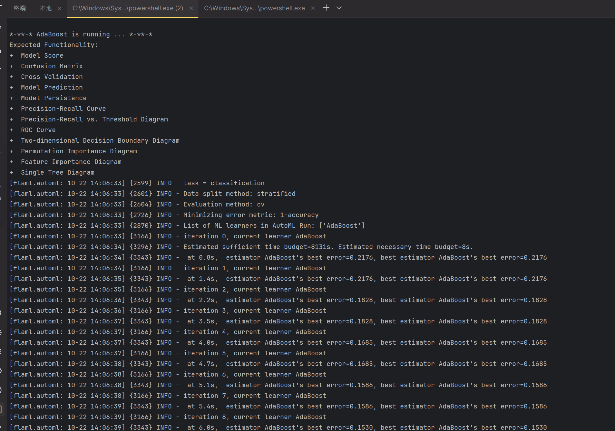615x431 pixels.
Task: Click the 'Model Prediction' line
Action: tap(46, 87)
